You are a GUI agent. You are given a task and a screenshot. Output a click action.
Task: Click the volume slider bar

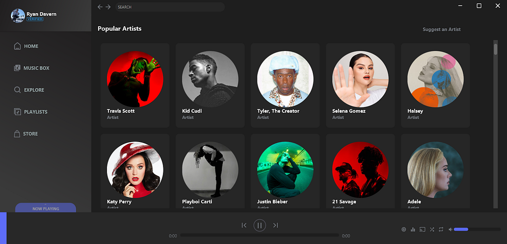click(x=477, y=230)
